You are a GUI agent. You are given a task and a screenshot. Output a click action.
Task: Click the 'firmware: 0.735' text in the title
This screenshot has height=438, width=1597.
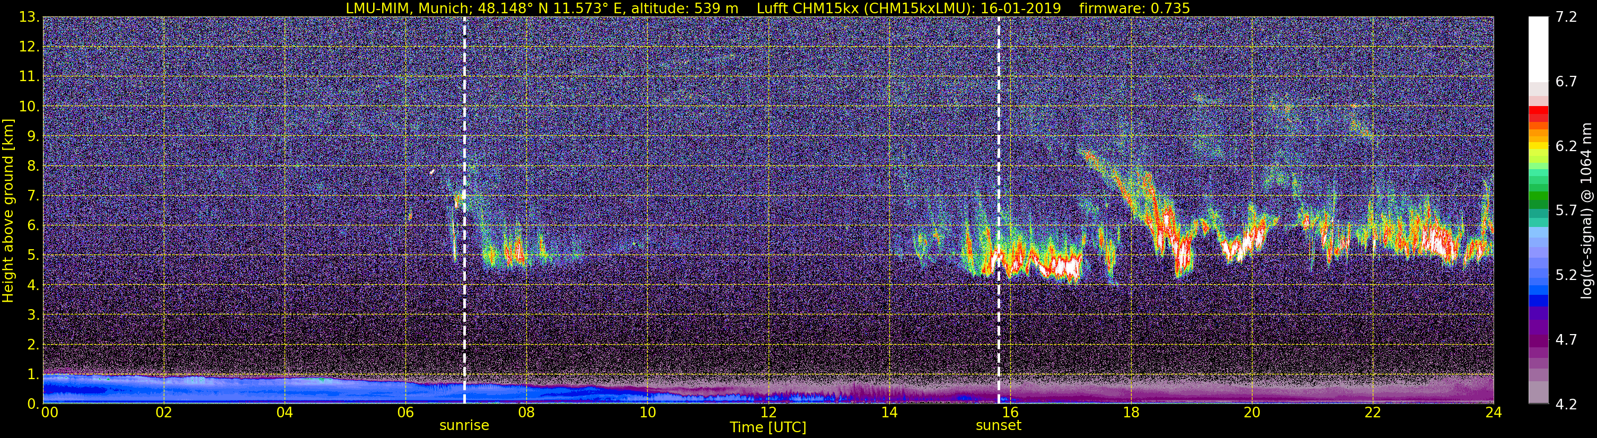[x=1134, y=8]
